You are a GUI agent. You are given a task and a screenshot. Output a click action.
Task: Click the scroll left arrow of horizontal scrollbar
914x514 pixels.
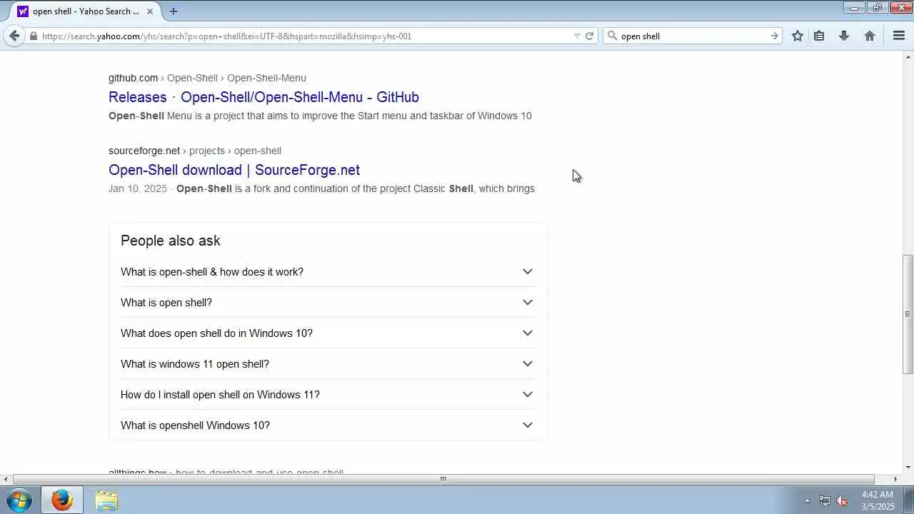pos(6,479)
